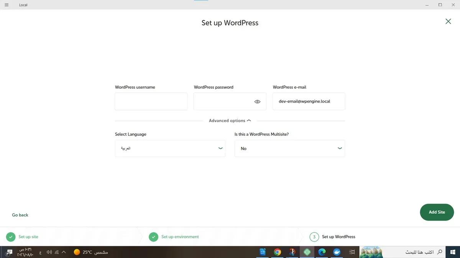Show hidden system tray icons

click(64, 252)
